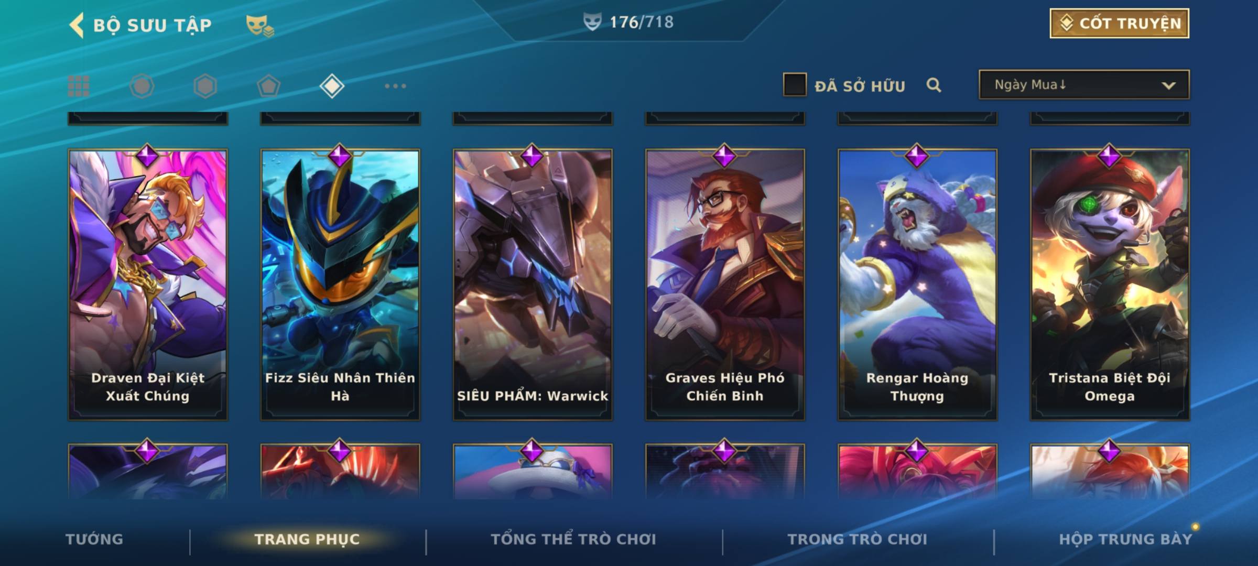
Task: Filter by the round rarity gem icon
Action: point(142,86)
